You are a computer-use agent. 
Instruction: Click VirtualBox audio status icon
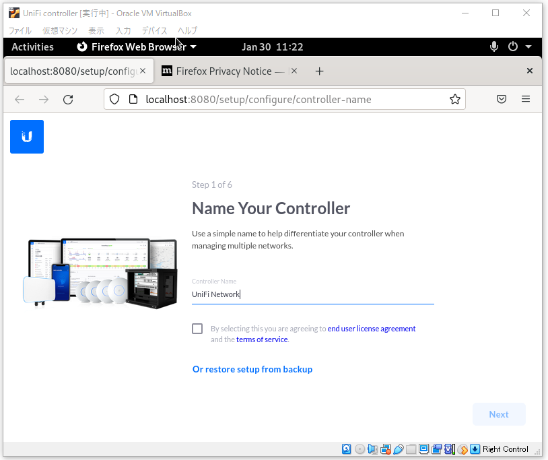click(x=372, y=449)
